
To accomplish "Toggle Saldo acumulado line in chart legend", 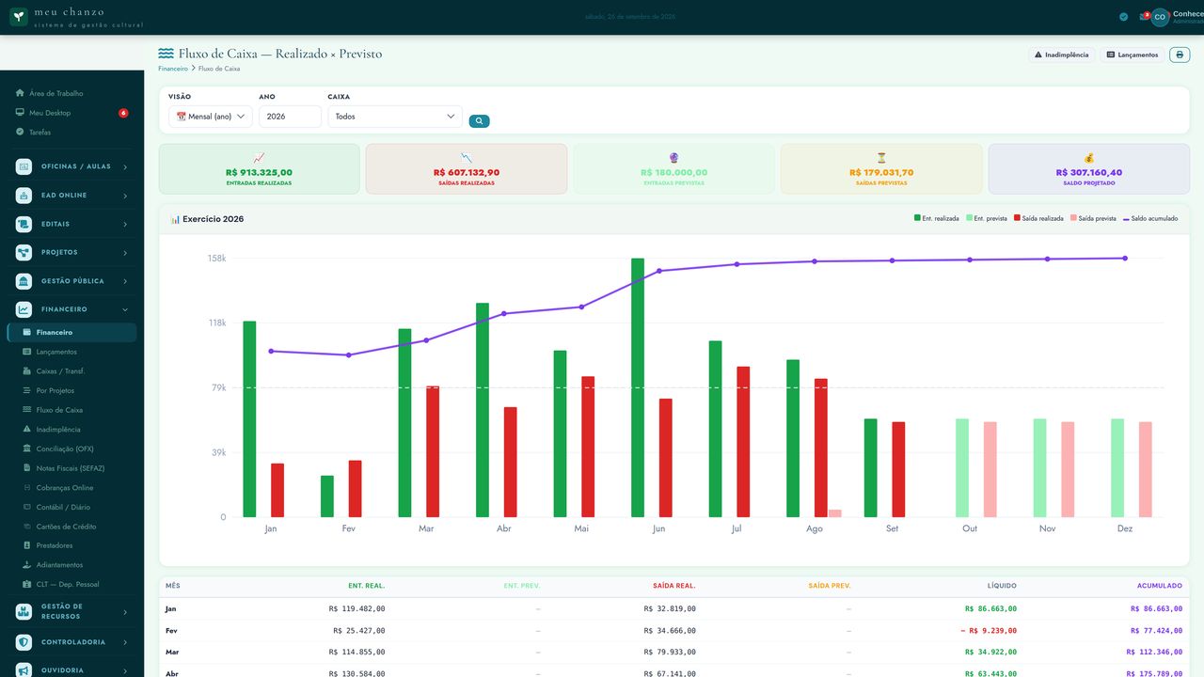I will point(1150,218).
